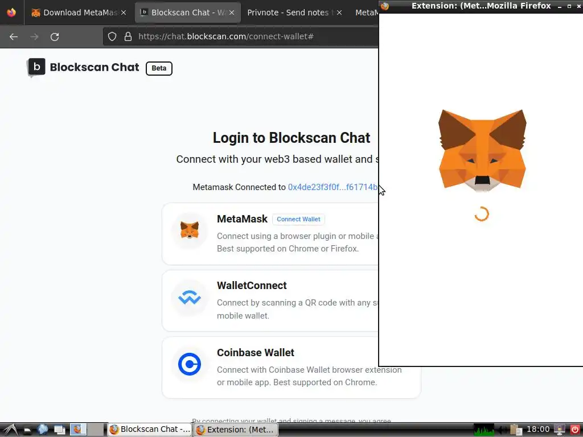Click the loading spinner in MetaMask window
Screen dimensions: 583x437
point(482,214)
